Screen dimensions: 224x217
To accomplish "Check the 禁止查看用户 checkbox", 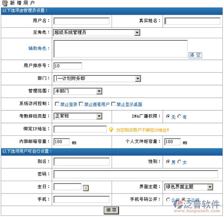I will (x=81, y=104).
